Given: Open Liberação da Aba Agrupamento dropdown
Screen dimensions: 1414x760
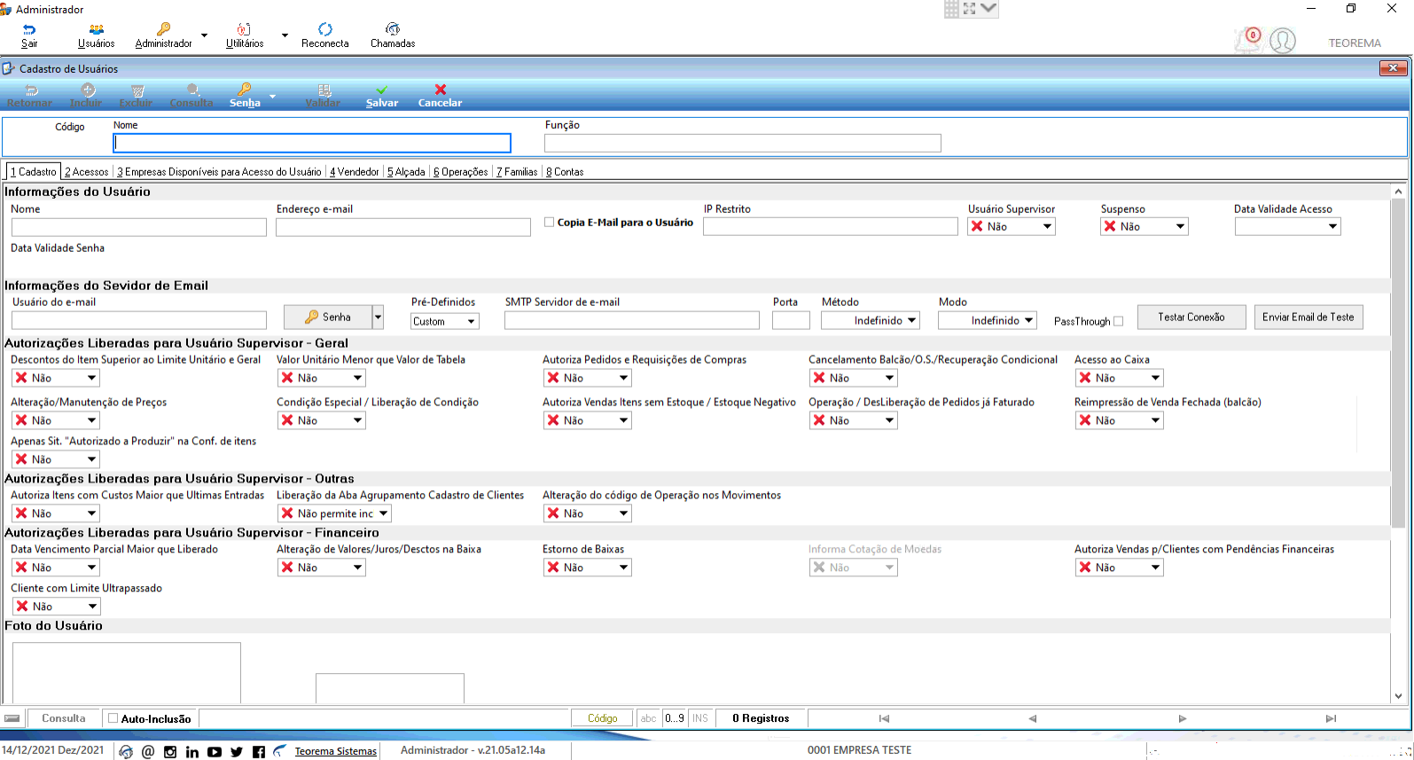Looking at the screenshot, I should pyautogui.click(x=334, y=514).
